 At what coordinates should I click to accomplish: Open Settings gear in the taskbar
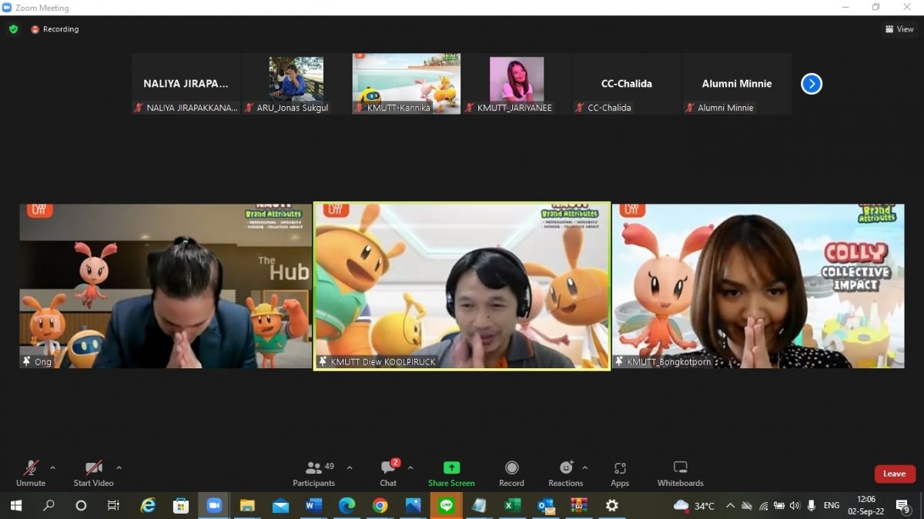coord(611,505)
